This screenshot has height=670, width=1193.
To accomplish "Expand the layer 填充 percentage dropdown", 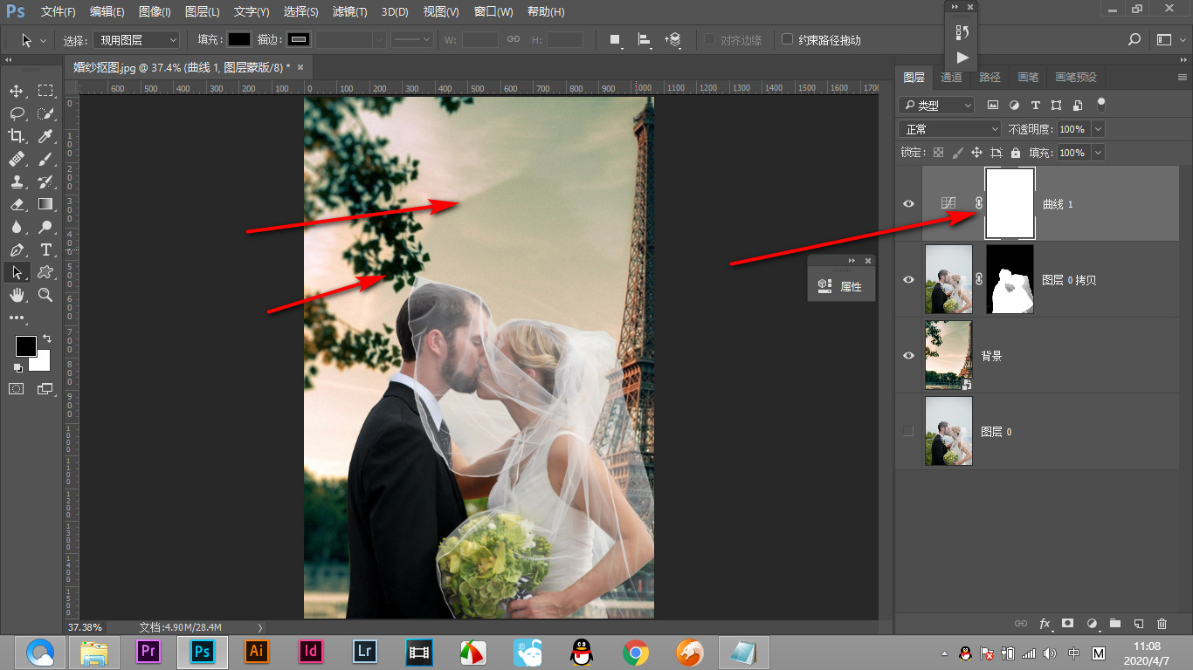I will tap(1098, 153).
